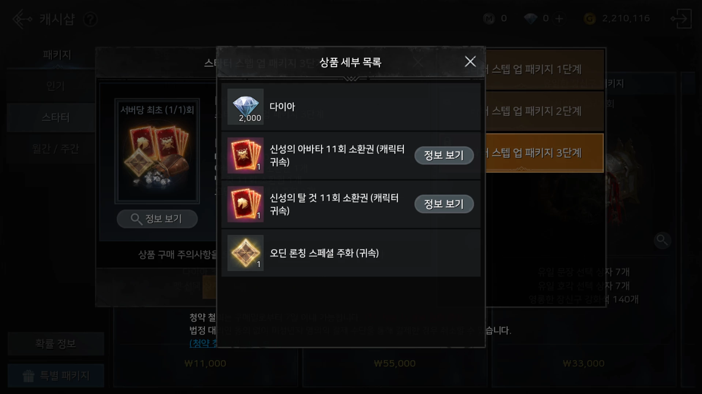The width and height of the screenshot is (702, 394).
Task: Click the 다이아 2,000 diamond icon
Action: tap(245, 107)
